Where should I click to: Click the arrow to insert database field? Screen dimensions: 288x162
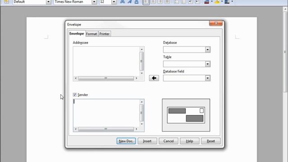coord(154,78)
